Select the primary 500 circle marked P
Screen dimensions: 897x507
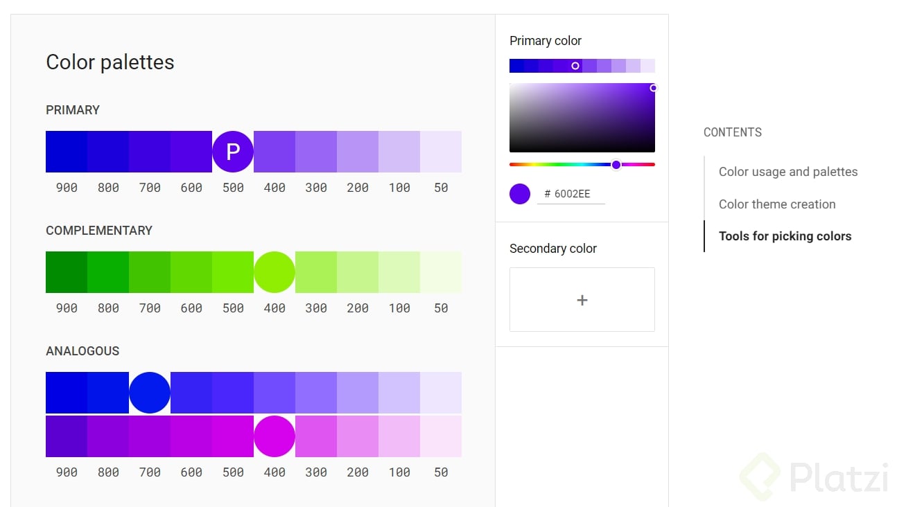point(233,152)
